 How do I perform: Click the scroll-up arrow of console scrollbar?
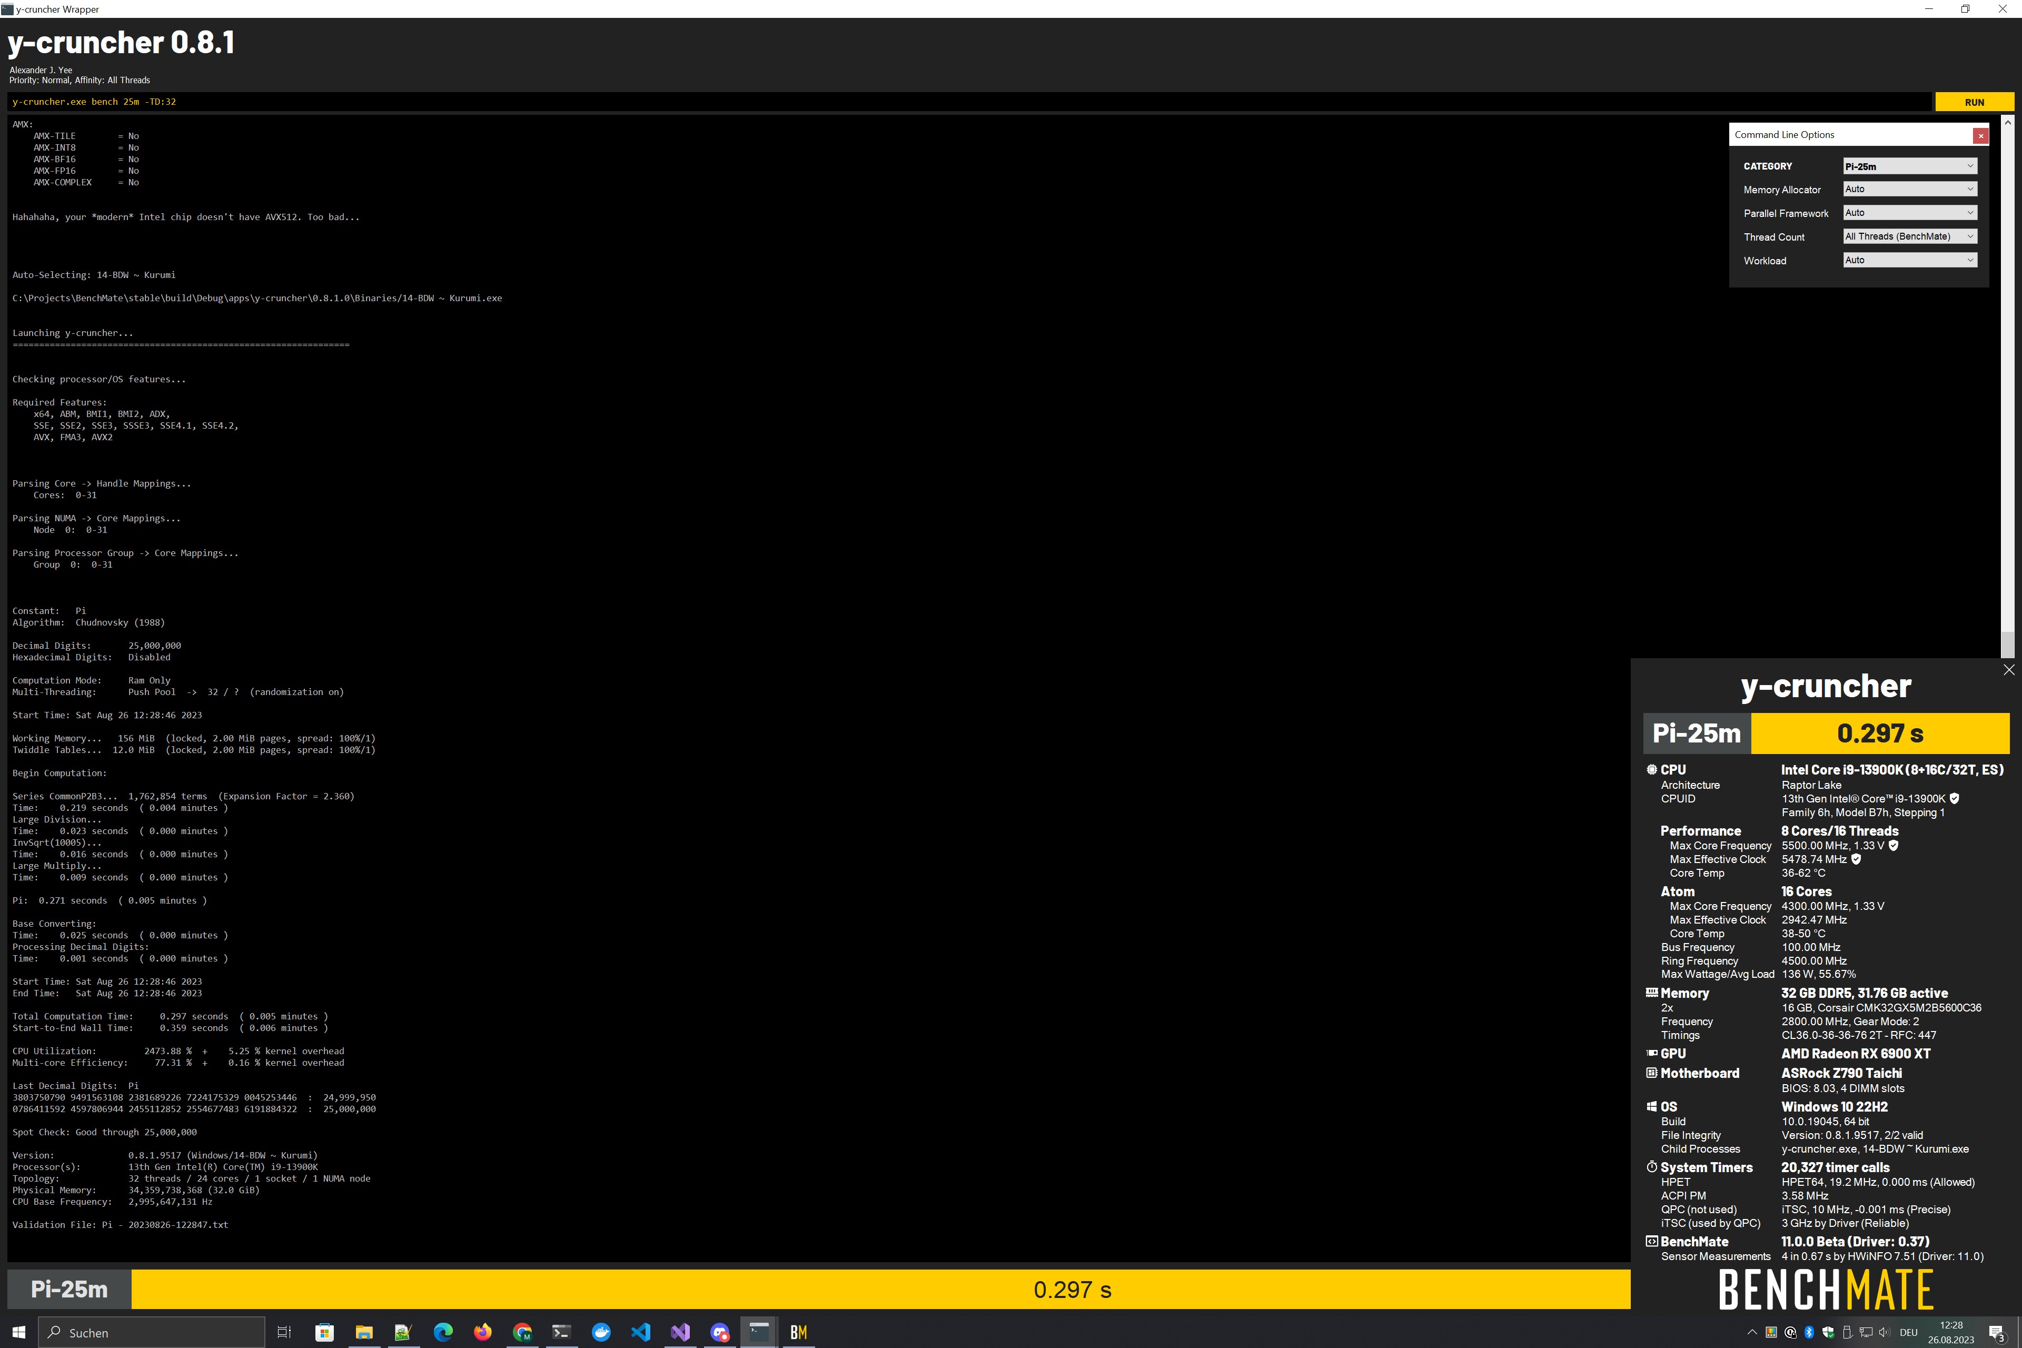[x=2007, y=122]
